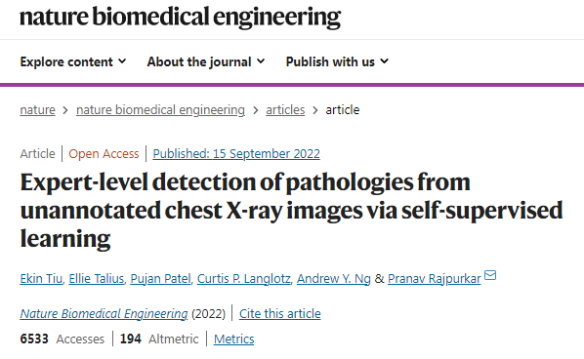Open the italic Nature Biomedical Engineering journal link

(x=104, y=313)
